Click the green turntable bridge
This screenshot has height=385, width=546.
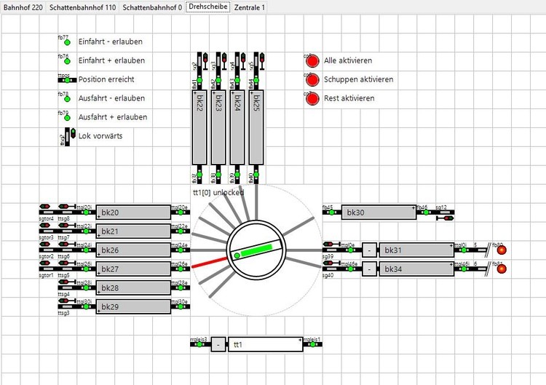click(256, 250)
